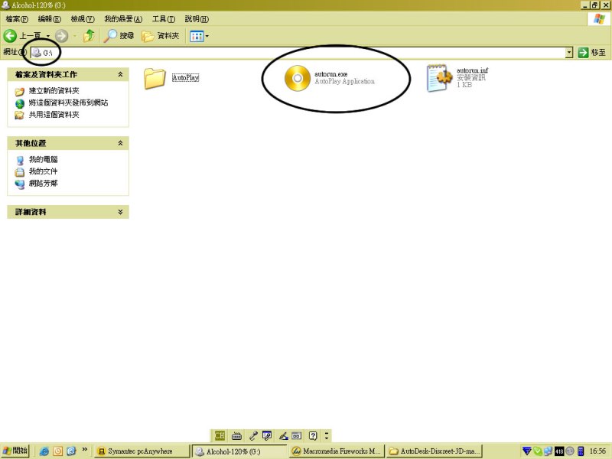
Task: Click the green Forward arrow button
Action: click(x=61, y=36)
